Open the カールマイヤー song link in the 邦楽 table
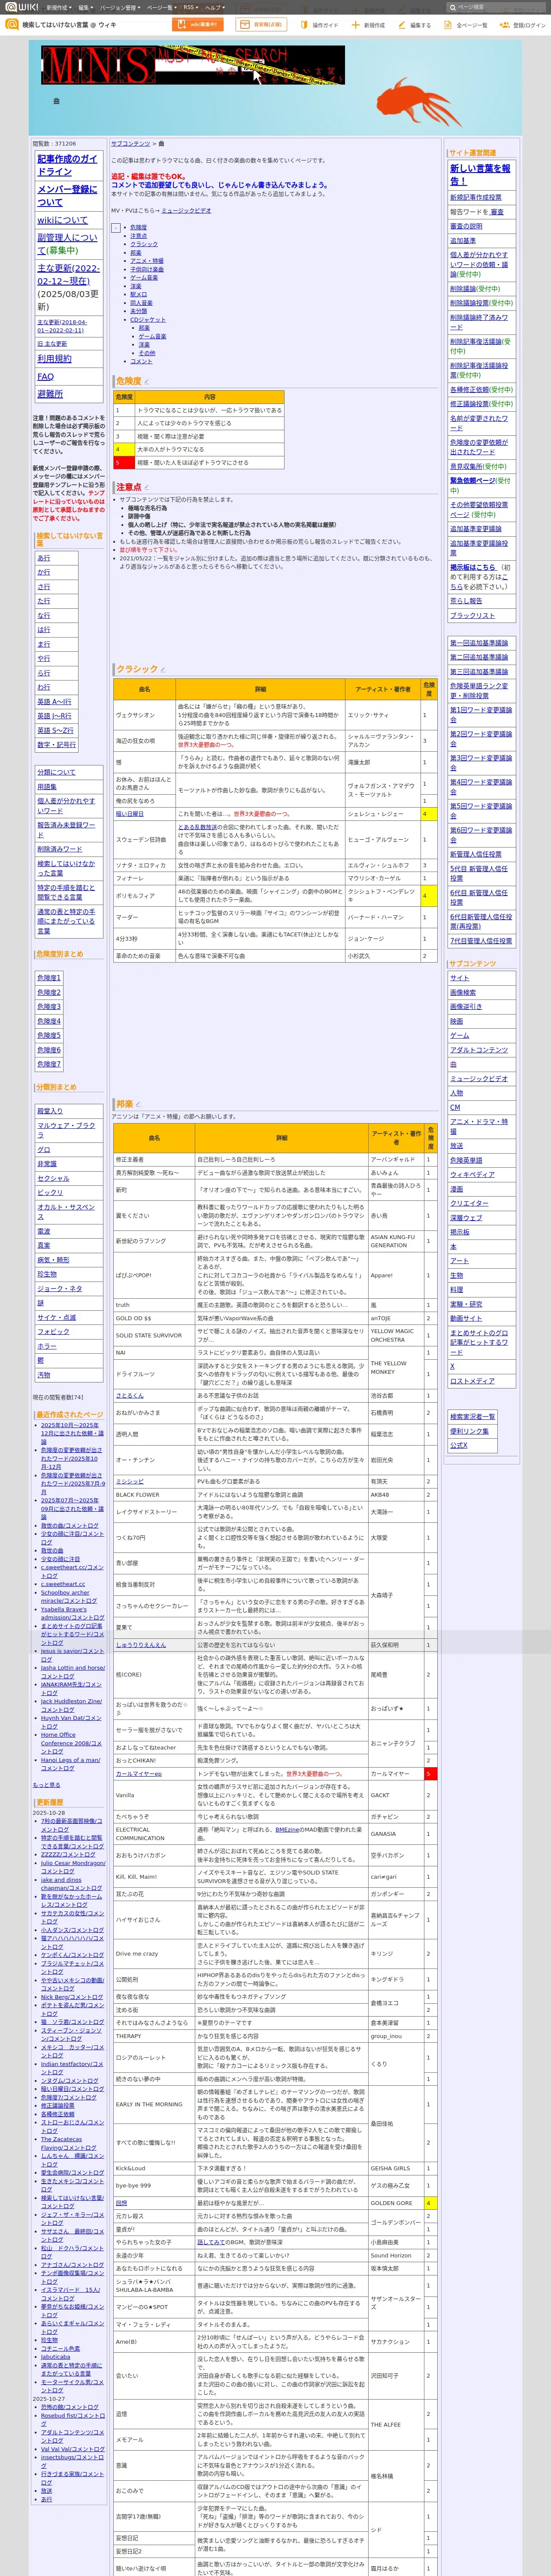The image size is (551, 2576). (138, 1773)
